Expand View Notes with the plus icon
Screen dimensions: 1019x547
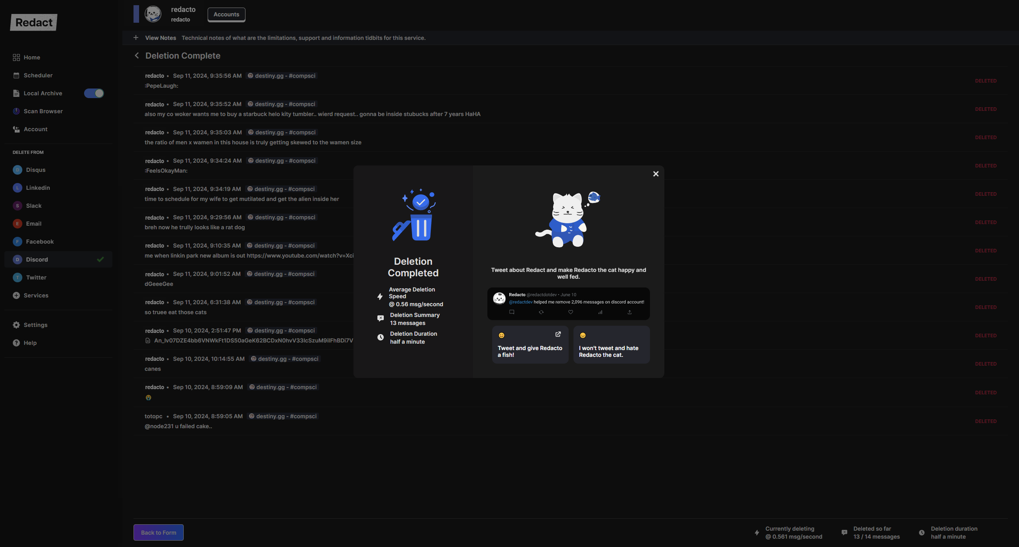[136, 37]
